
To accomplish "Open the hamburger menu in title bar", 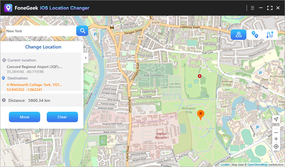I will 252,8.
